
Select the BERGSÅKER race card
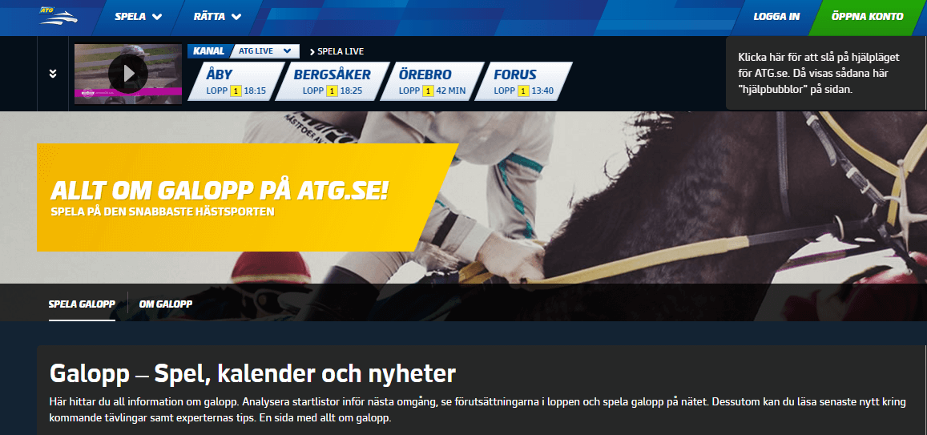[x=333, y=82]
